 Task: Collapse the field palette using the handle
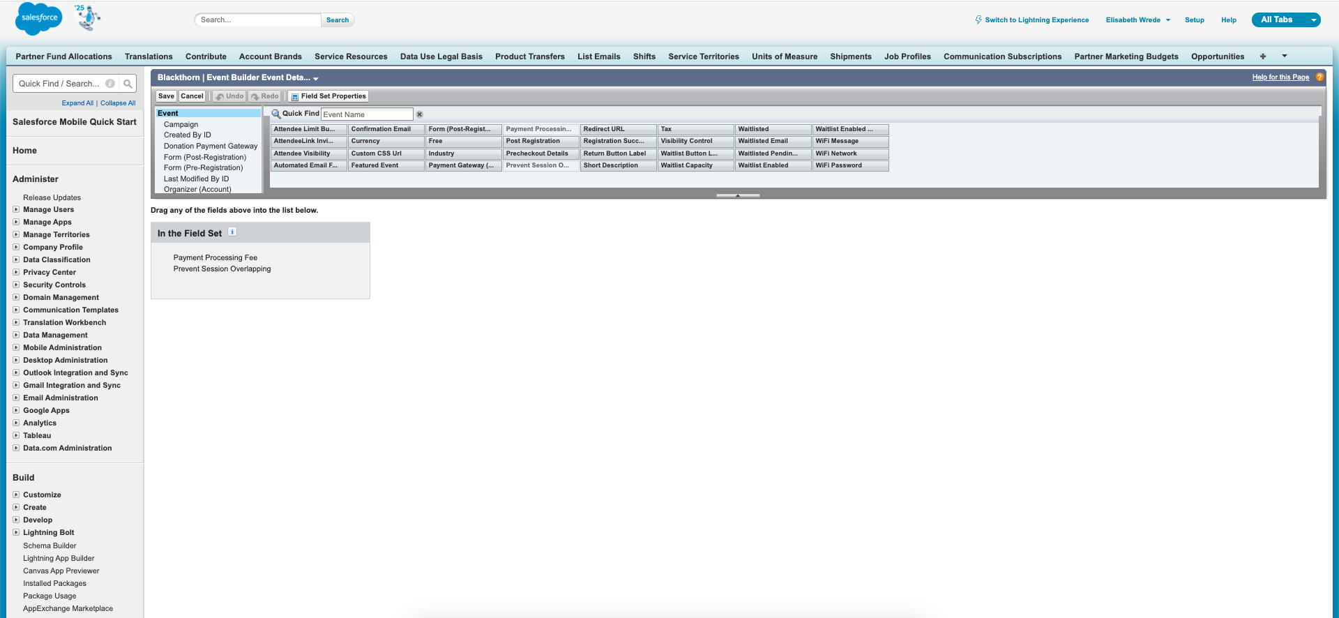pos(738,195)
